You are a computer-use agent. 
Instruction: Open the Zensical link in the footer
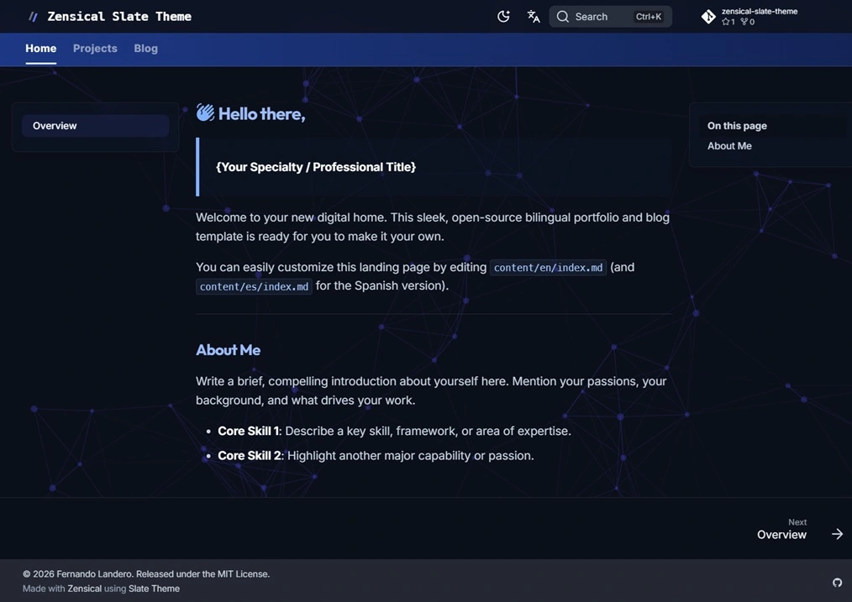pos(84,589)
